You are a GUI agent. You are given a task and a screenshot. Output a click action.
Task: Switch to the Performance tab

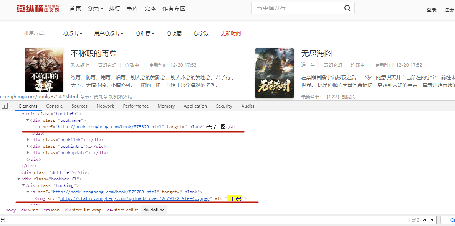[136, 106]
